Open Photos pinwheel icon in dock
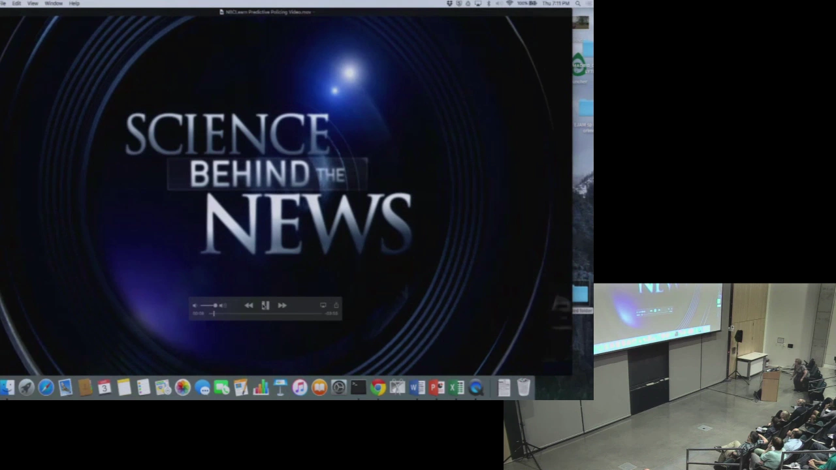Viewport: 836px width, 470px height. pos(183,387)
